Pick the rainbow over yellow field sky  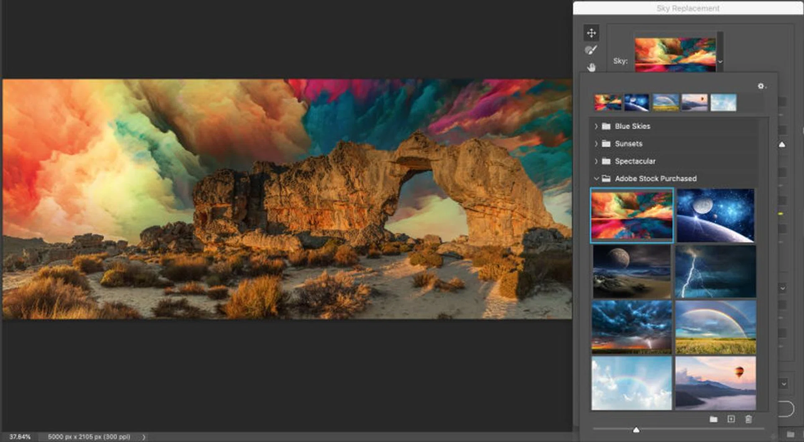(715, 327)
